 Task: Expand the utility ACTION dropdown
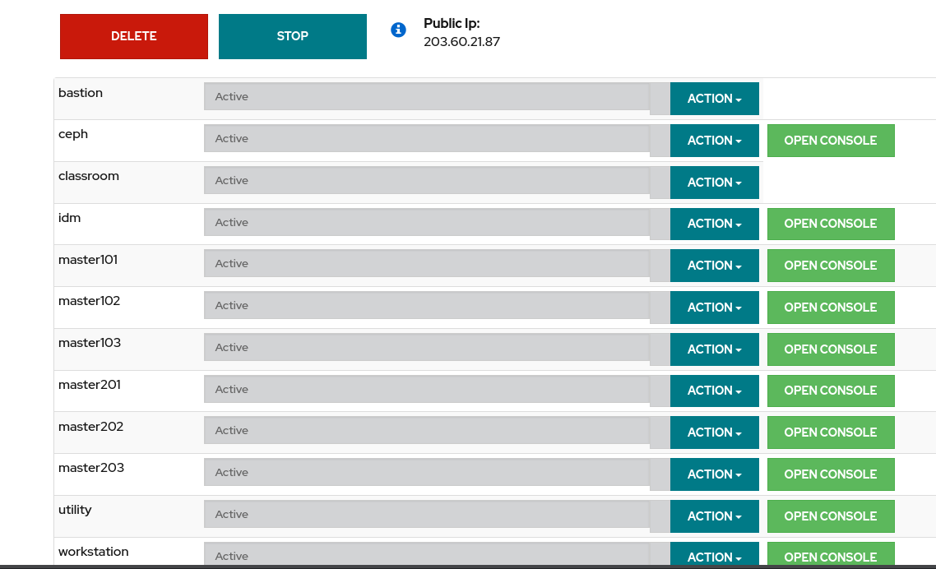coord(714,516)
